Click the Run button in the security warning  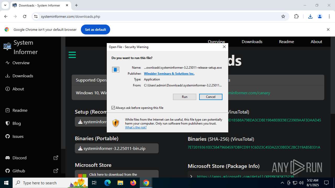click(185, 97)
